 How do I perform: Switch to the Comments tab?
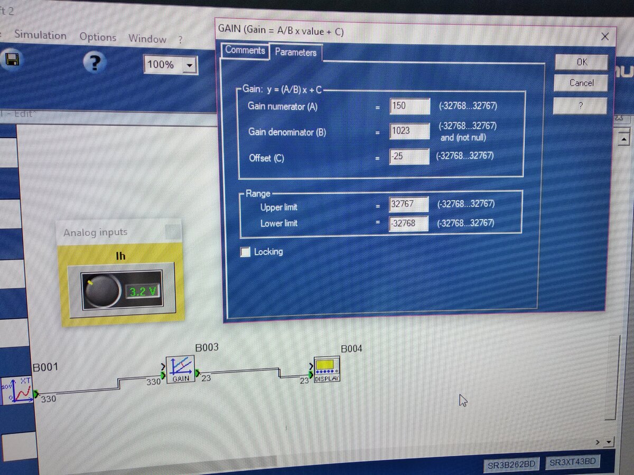(245, 51)
